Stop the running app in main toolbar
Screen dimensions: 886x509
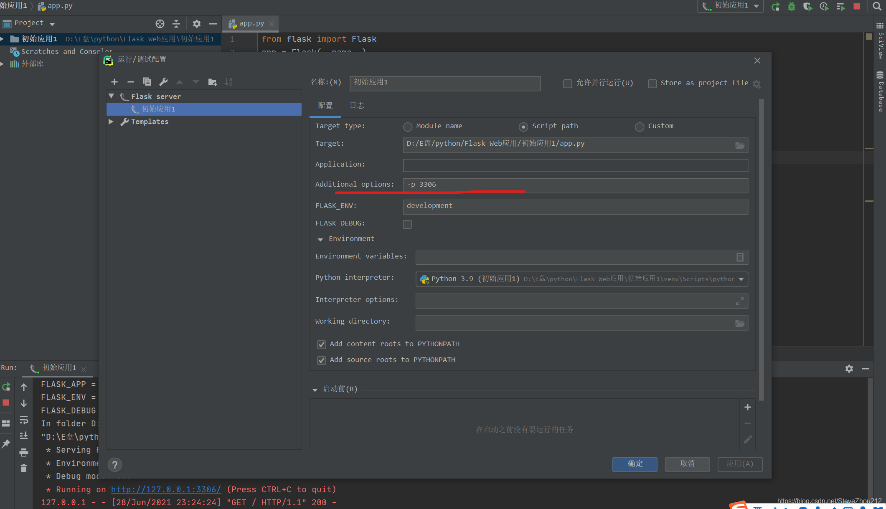click(857, 7)
